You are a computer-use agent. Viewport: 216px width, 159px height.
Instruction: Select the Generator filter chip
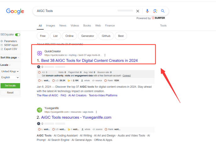[88, 36]
